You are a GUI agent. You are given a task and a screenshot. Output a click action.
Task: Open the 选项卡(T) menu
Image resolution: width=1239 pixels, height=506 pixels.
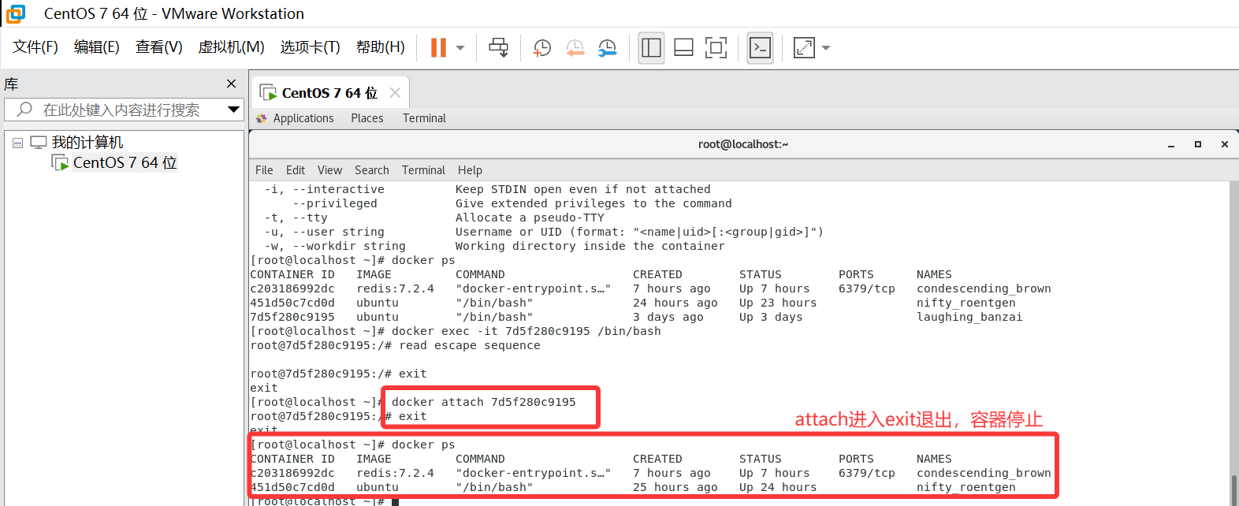pos(310,47)
